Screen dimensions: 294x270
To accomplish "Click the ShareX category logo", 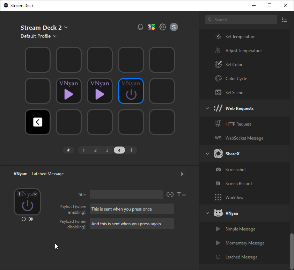I will pos(218,154).
